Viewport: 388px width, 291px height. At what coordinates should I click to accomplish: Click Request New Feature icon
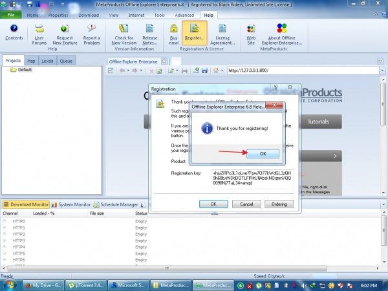coord(65,33)
